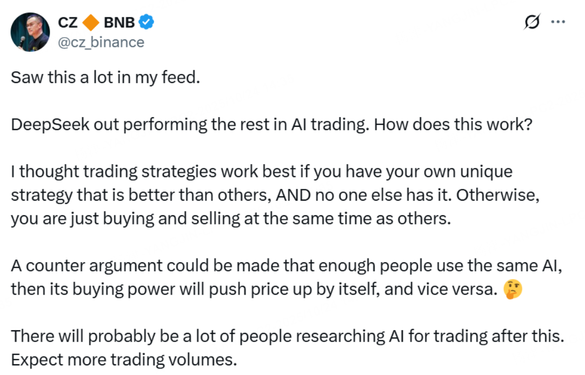Open the Grok slashed-circle icon
Image resolution: width=585 pixels, height=375 pixels.
pyautogui.click(x=532, y=22)
